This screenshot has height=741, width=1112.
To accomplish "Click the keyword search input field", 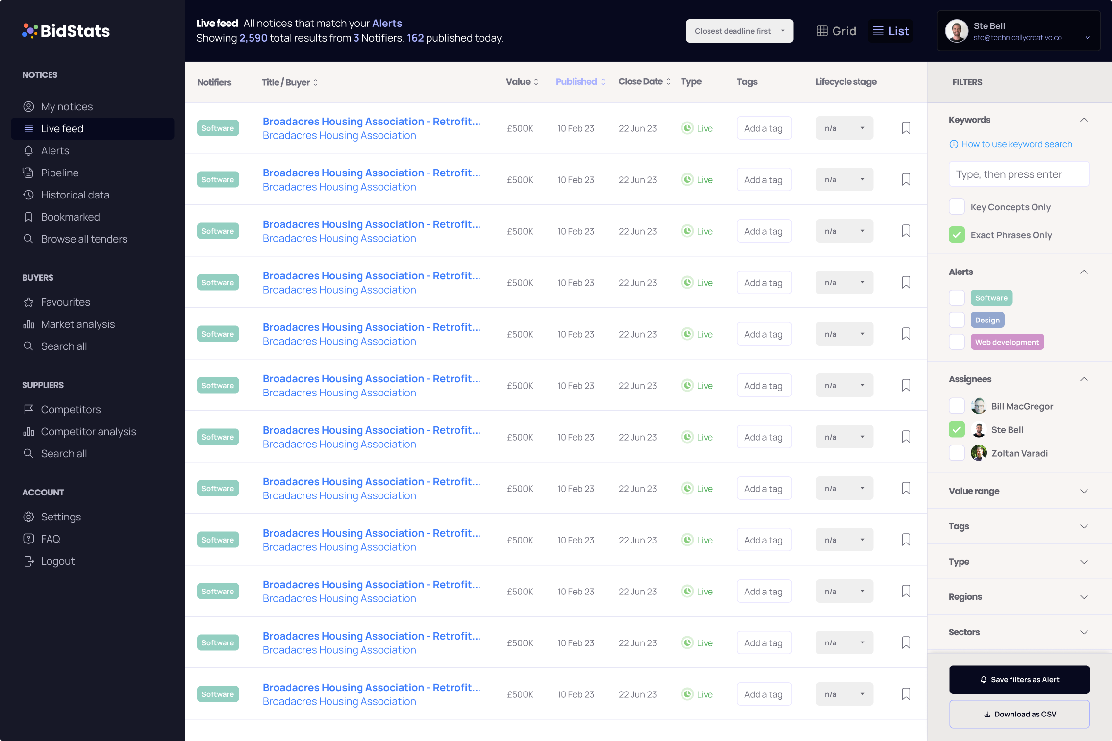I will coord(1018,174).
